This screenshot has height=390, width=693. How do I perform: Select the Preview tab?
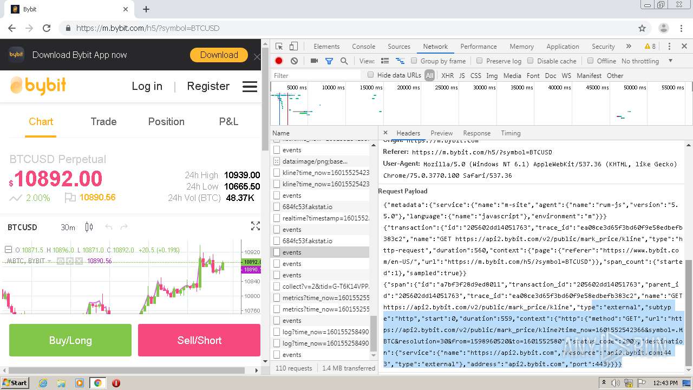(442, 133)
